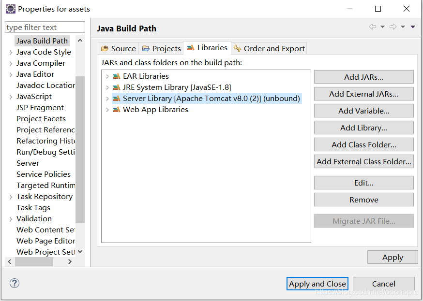
Task: Open the back history dropdown arrow
Action: coord(382,27)
